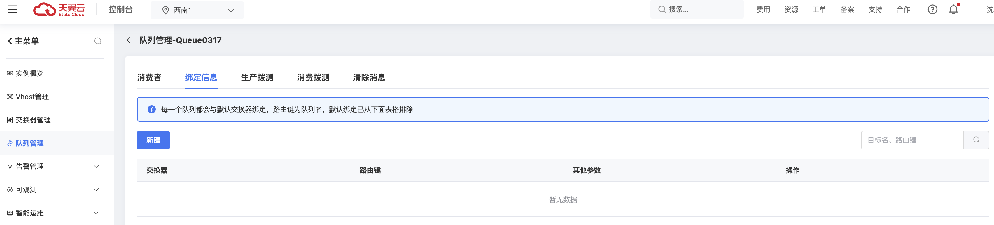Open the hamburger navigation menu
This screenshot has width=994, height=225.
pos(12,9)
